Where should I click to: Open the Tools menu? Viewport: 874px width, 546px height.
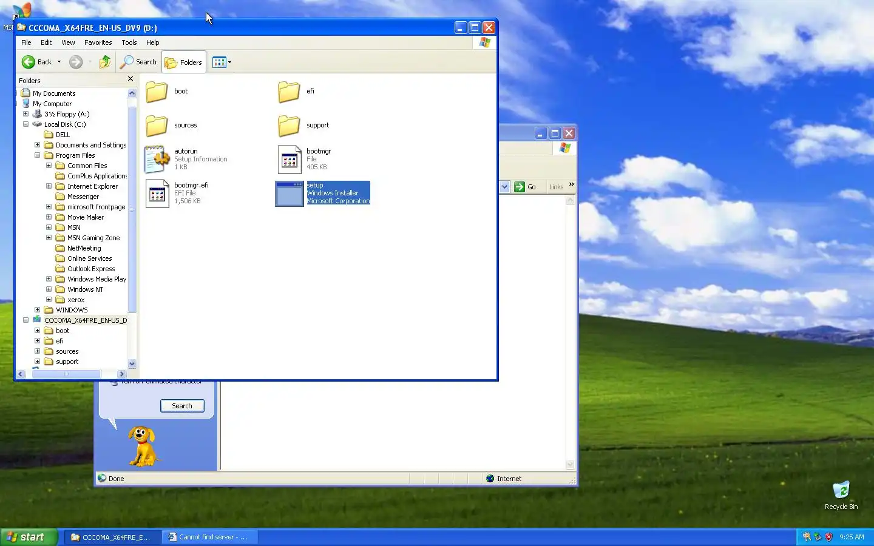click(129, 42)
